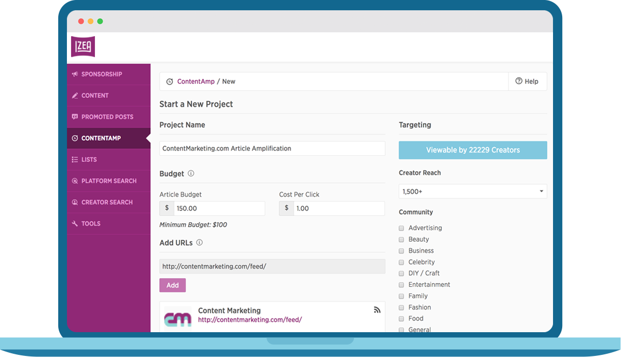Image resolution: width=621 pixels, height=357 pixels.
Task: Click the Promoted Posts speech icon
Action: click(75, 117)
